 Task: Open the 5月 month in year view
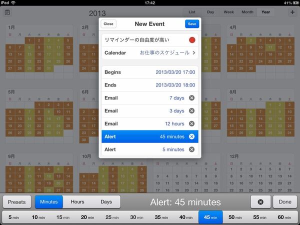39,116
